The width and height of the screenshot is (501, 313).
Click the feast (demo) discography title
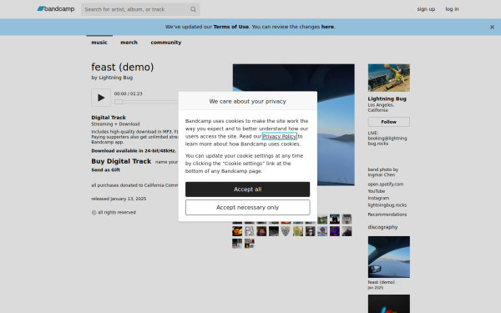coord(382,282)
